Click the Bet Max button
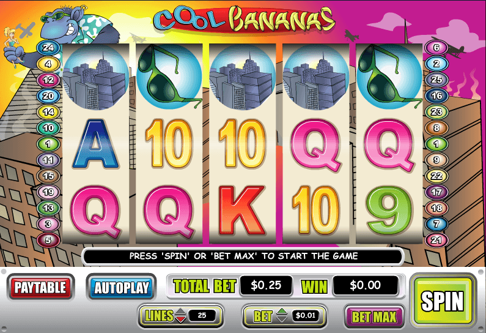 pyautogui.click(x=374, y=317)
